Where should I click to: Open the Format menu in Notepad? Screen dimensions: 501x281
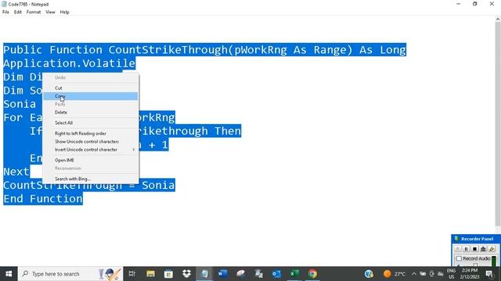pyautogui.click(x=34, y=12)
